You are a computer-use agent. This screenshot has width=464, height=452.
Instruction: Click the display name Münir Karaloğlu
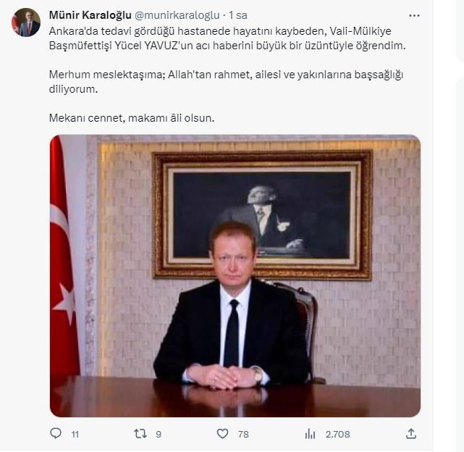tap(90, 15)
